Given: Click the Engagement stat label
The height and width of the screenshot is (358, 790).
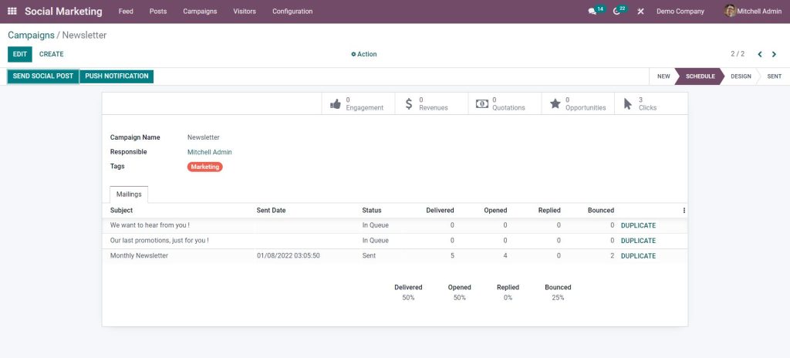Looking at the screenshot, I should 364,108.
